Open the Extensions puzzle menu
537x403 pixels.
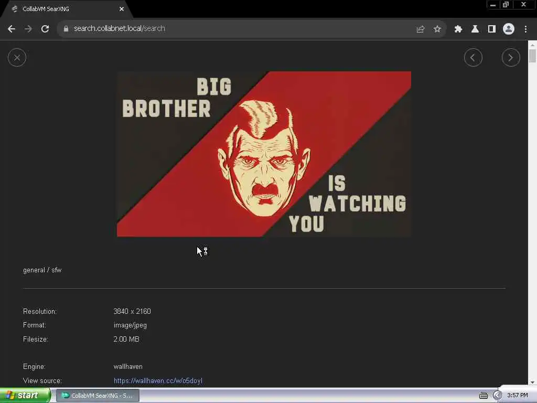tap(458, 29)
